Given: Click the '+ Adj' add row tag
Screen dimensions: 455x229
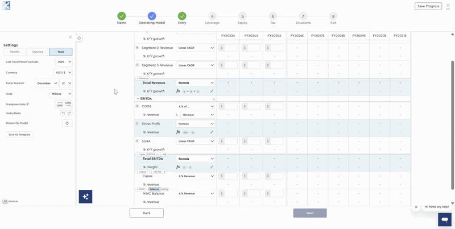Looking at the screenshot, I should 163,155.
